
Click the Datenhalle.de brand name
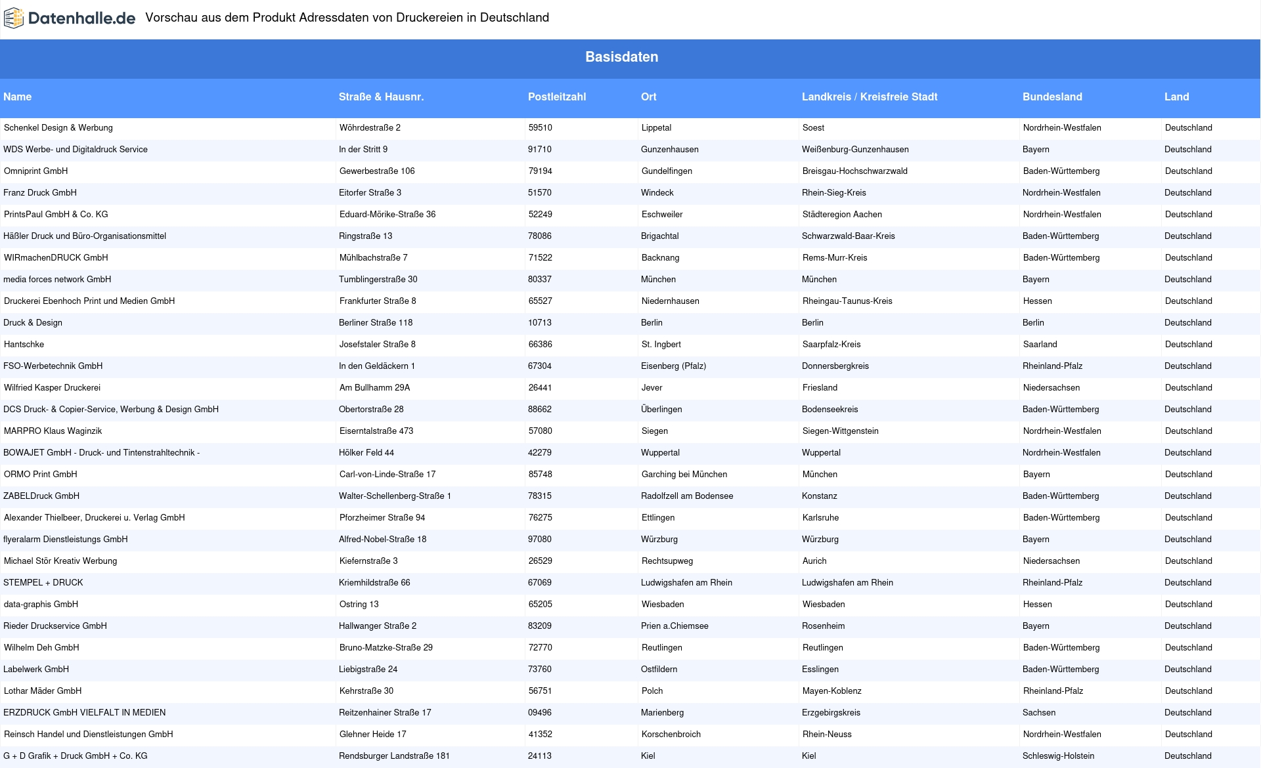[x=82, y=18]
